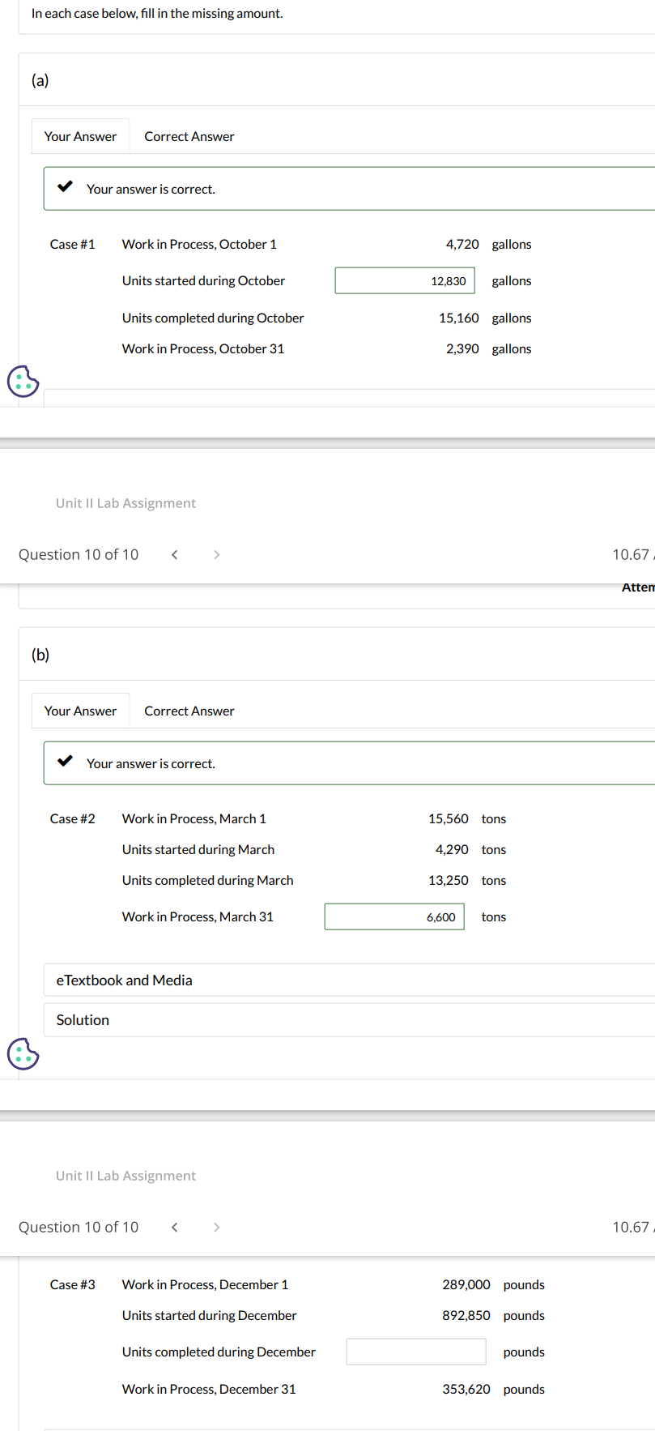This screenshot has width=655, height=1431.
Task: Click upper Question 10 of 10 text
Action: (79, 555)
